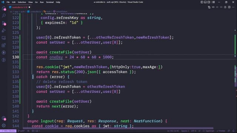Click accessToken on line 133

point(115,72)
